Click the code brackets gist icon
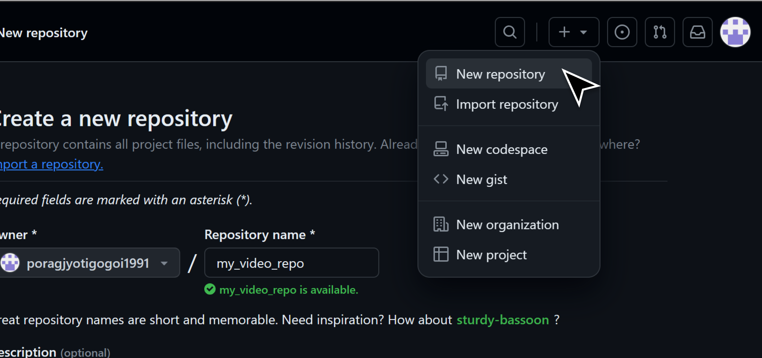762x358 pixels. click(x=441, y=179)
